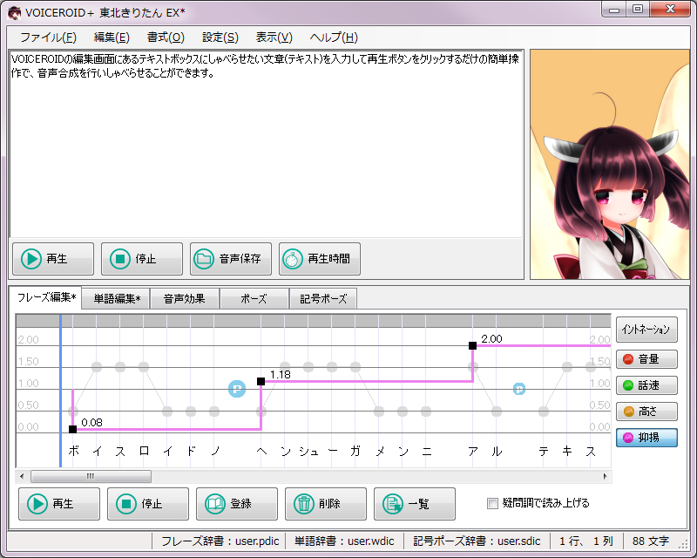Maximize the VOICEROID window
697x558 pixels.
638,9
